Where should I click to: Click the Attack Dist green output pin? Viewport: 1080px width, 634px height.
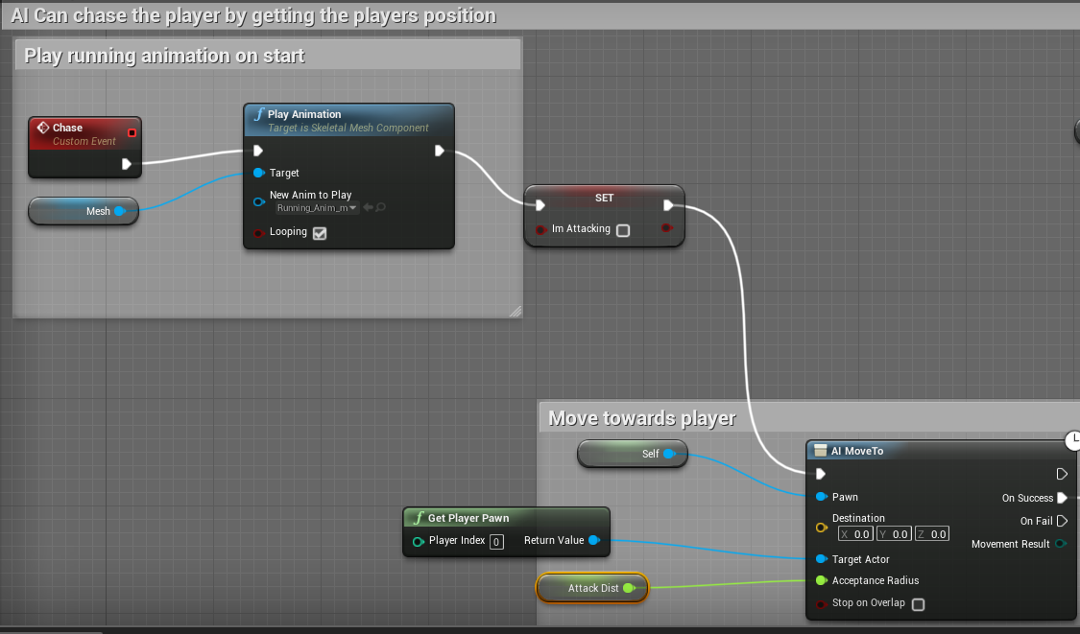click(629, 588)
